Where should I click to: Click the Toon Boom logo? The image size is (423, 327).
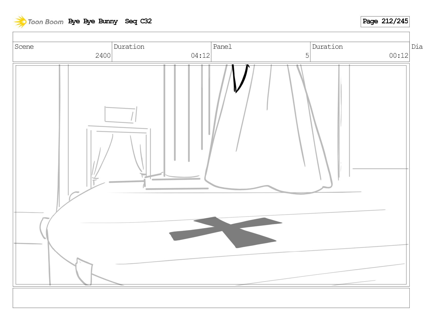coord(38,22)
